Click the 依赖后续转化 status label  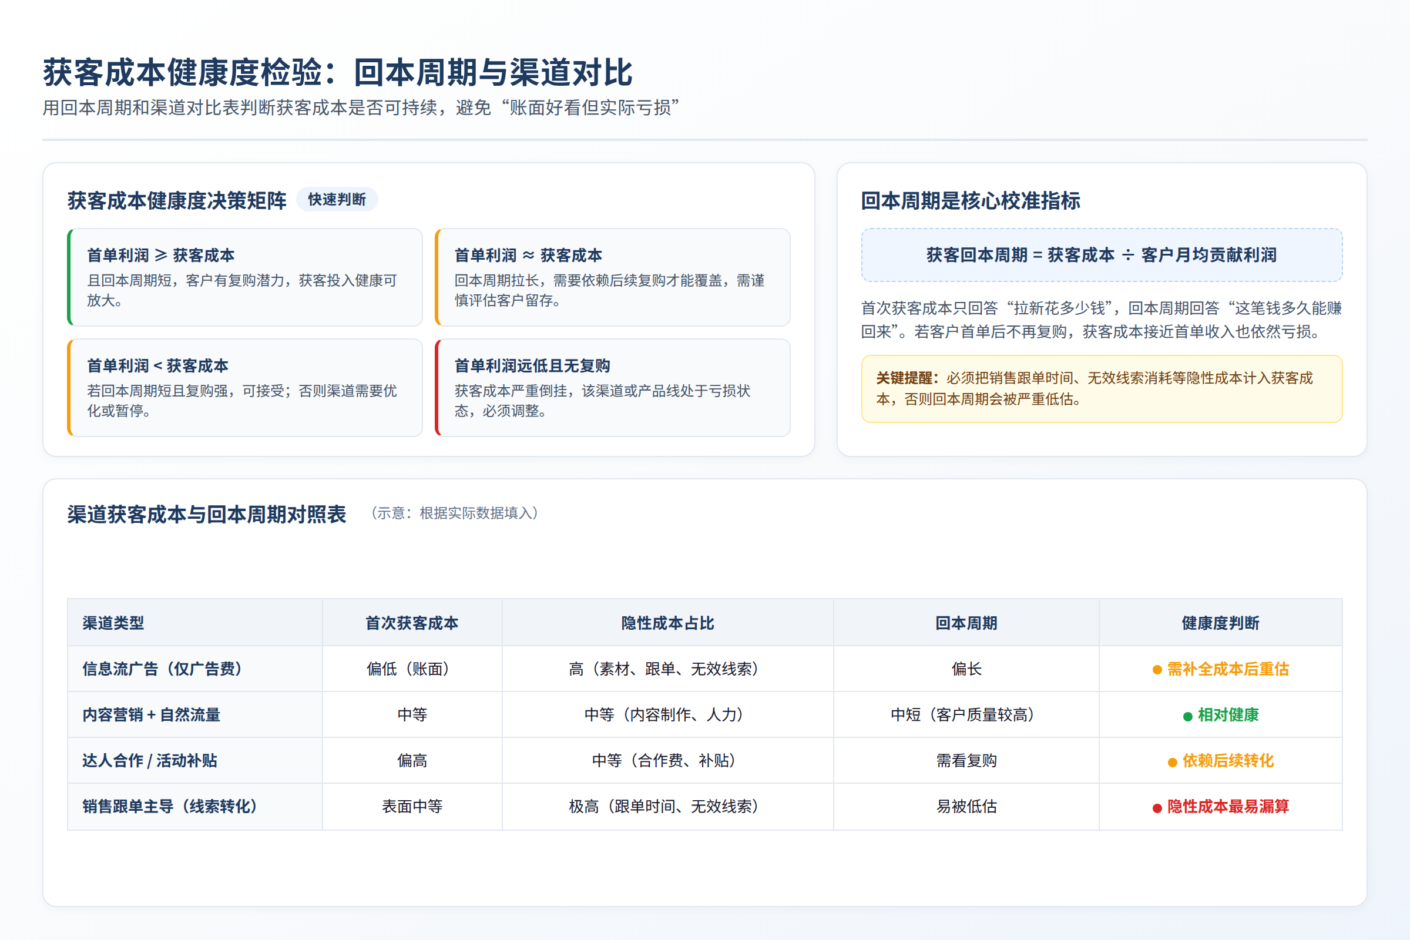[x=1221, y=760]
